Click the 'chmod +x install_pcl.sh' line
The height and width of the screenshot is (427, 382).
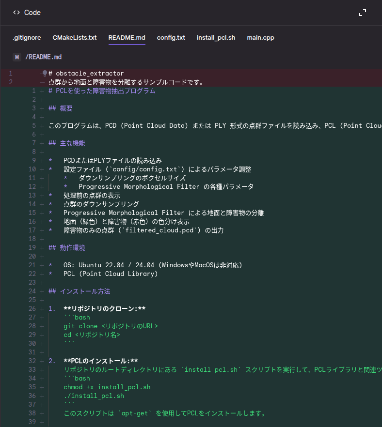click(107, 387)
